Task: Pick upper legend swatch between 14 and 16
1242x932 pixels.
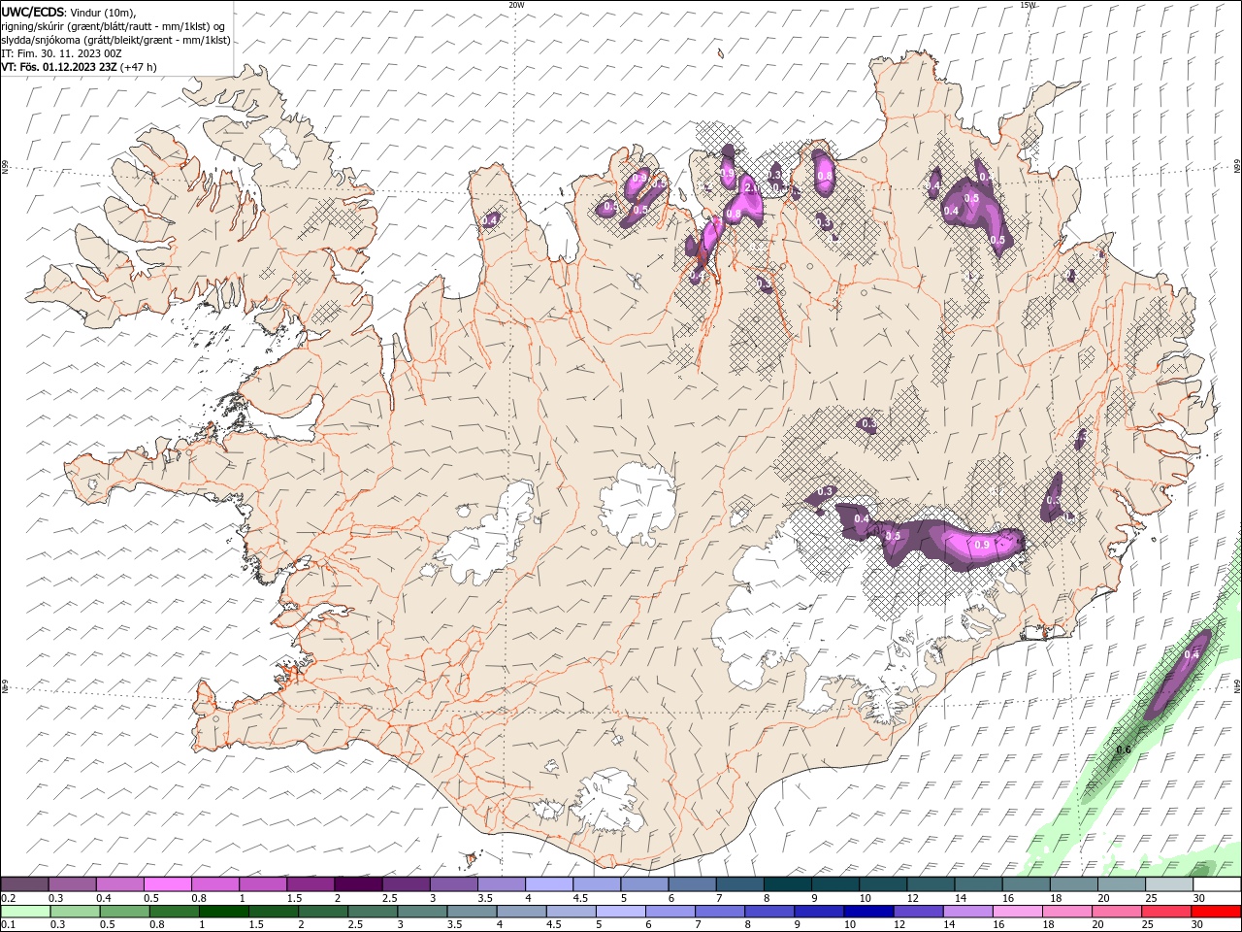Action: [978, 884]
